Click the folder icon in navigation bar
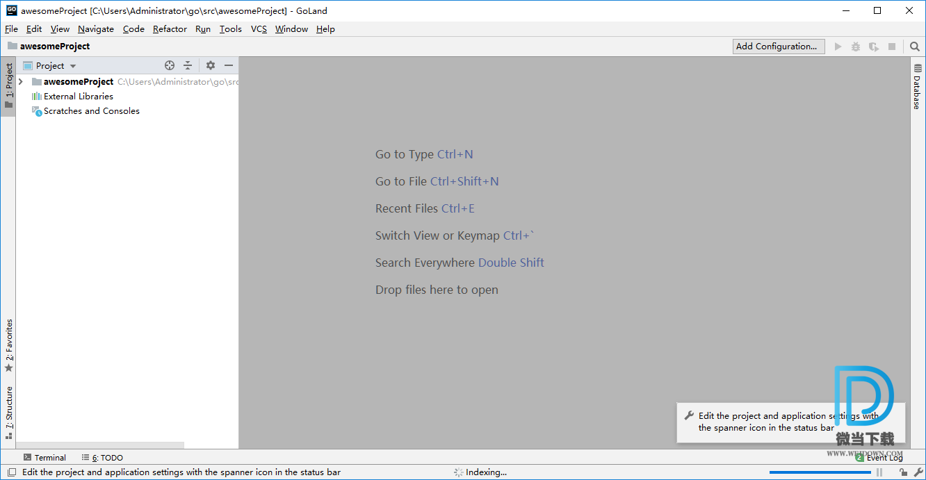This screenshot has width=926, height=480. 13,46
